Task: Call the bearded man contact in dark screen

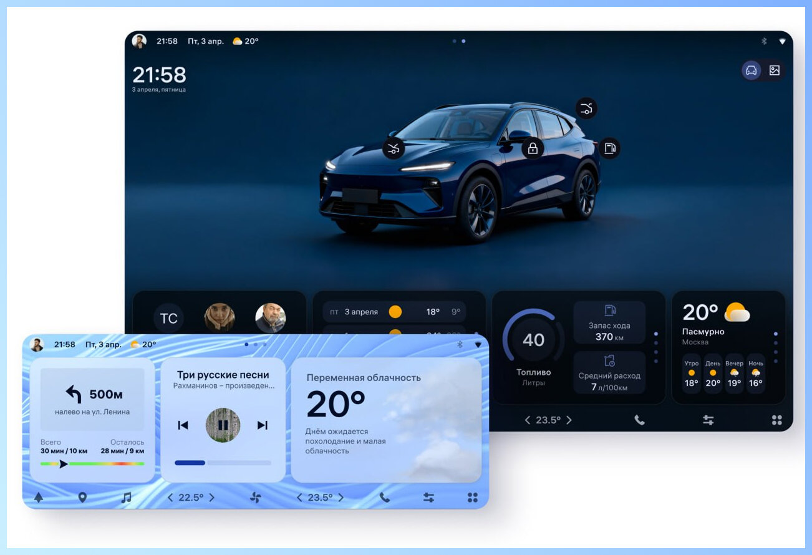Action: pyautogui.click(x=271, y=319)
